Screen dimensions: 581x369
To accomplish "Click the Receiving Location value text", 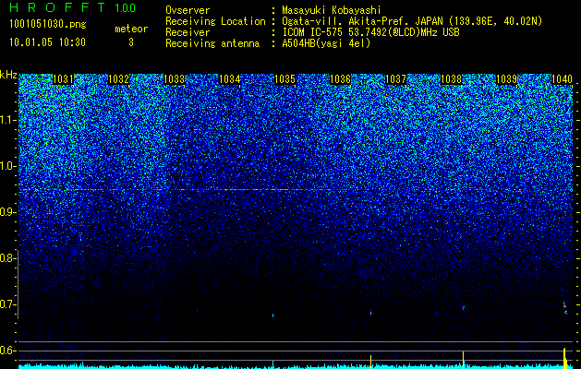I will click(412, 21).
